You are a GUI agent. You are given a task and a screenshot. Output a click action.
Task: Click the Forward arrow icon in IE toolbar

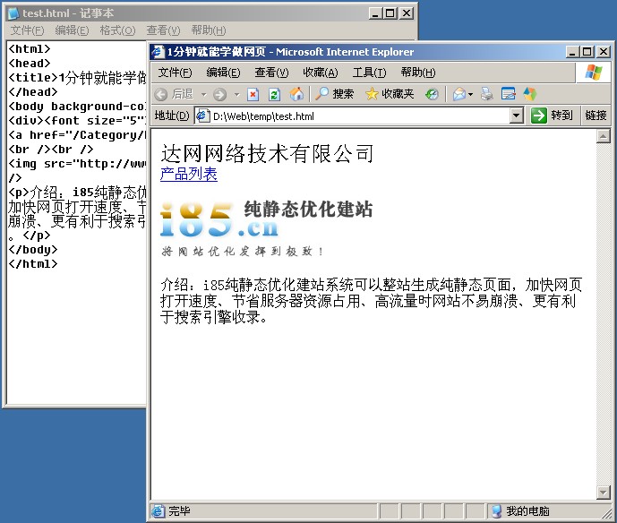point(220,94)
